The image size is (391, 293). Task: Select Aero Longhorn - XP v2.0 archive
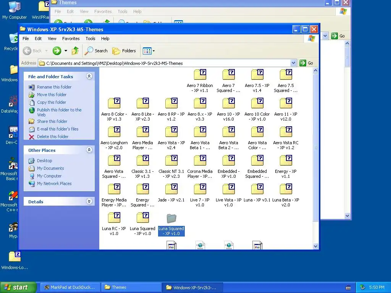coord(114,138)
